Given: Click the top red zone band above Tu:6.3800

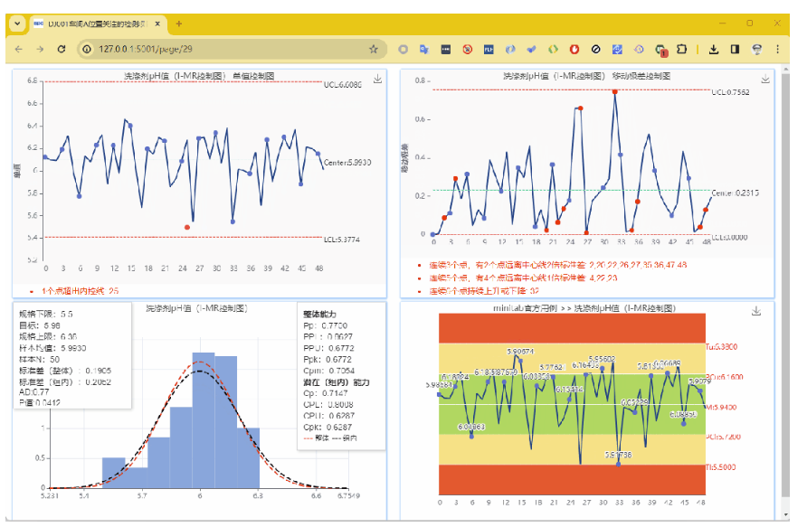Looking at the screenshot, I should click(x=570, y=327).
